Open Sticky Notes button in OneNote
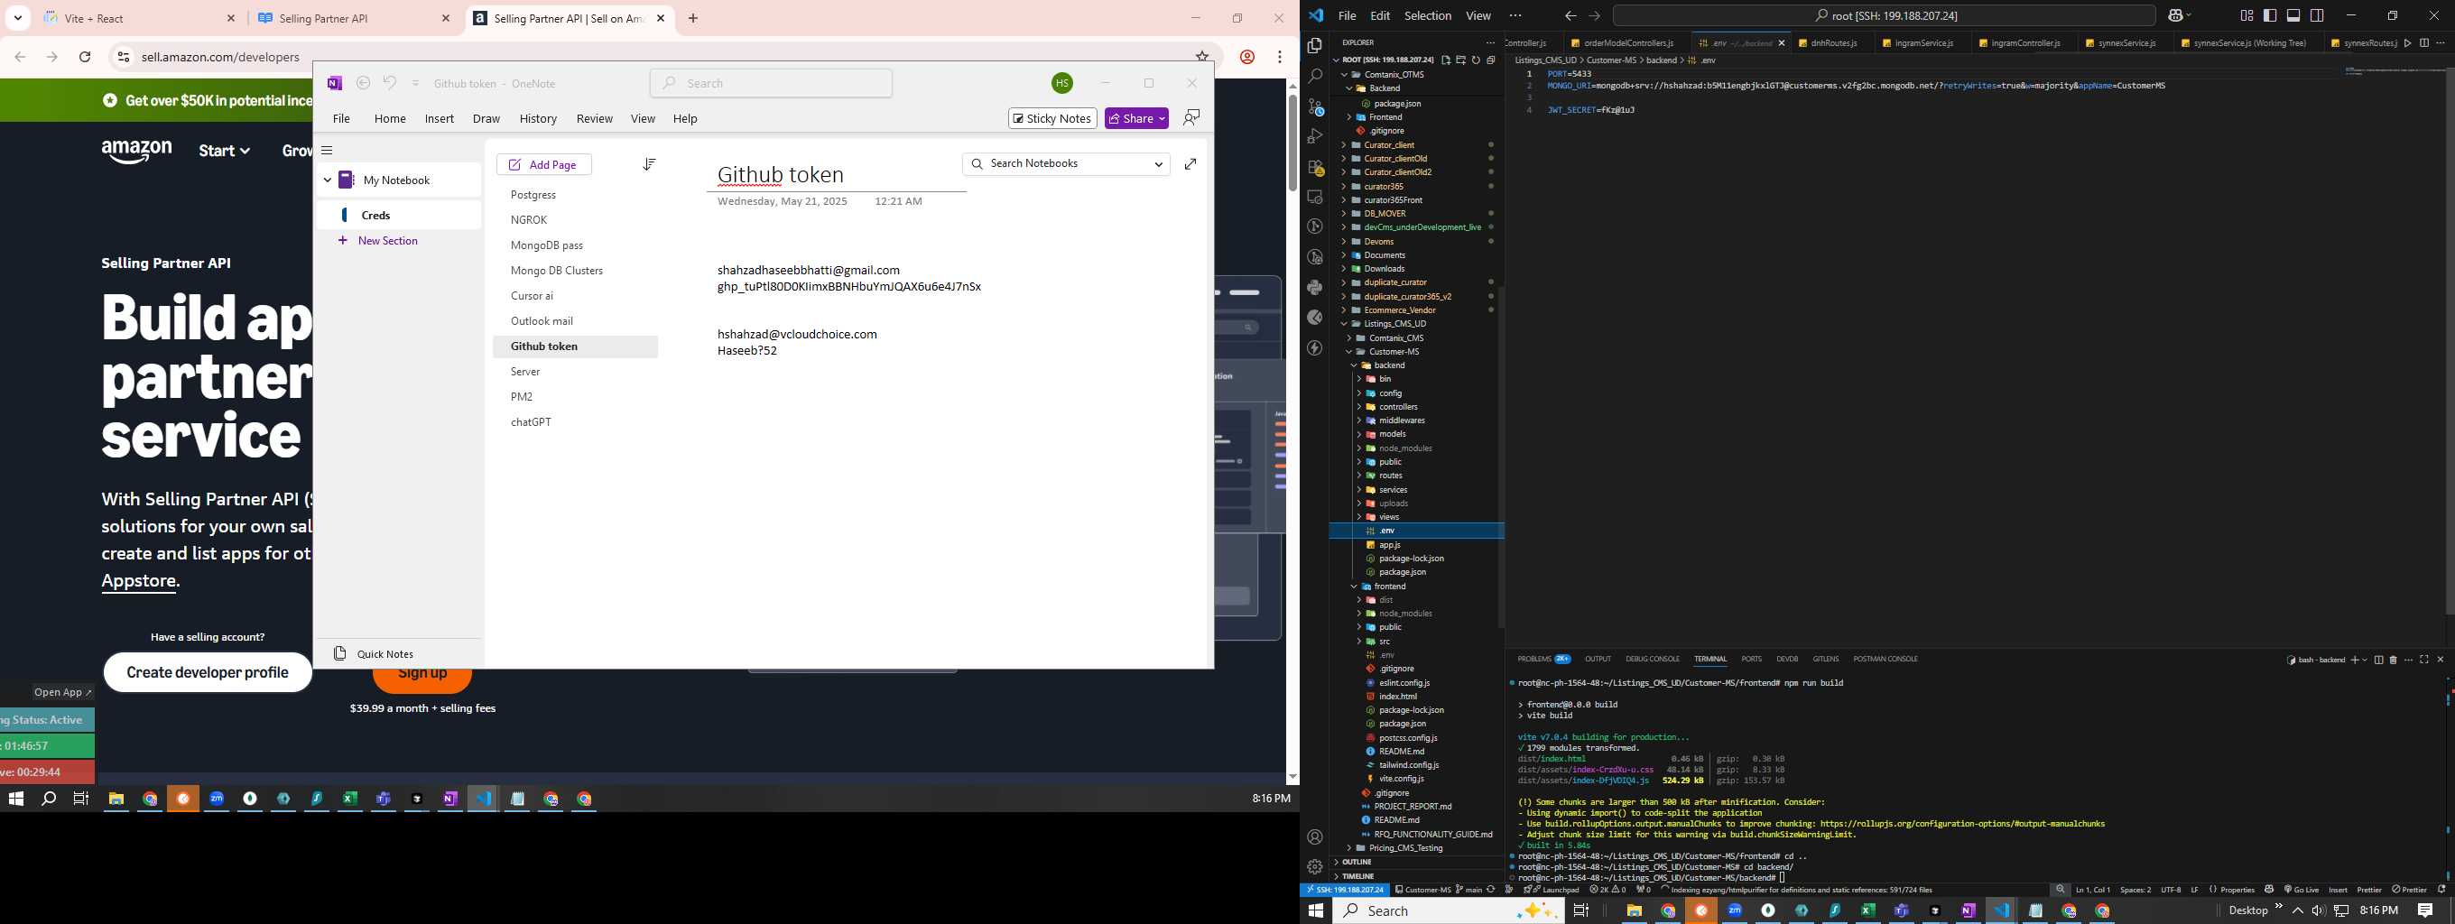 point(1052,118)
